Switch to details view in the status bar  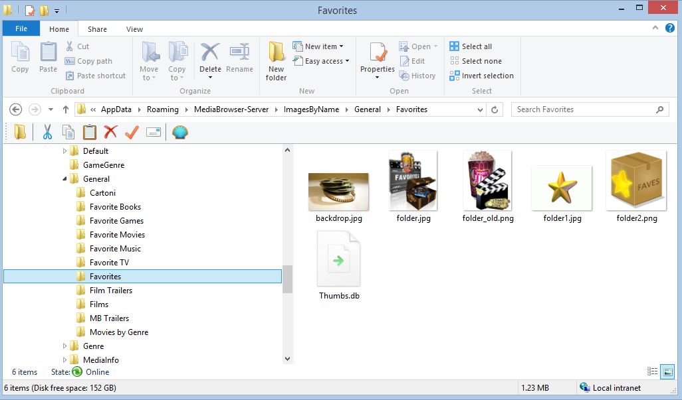[x=653, y=372]
